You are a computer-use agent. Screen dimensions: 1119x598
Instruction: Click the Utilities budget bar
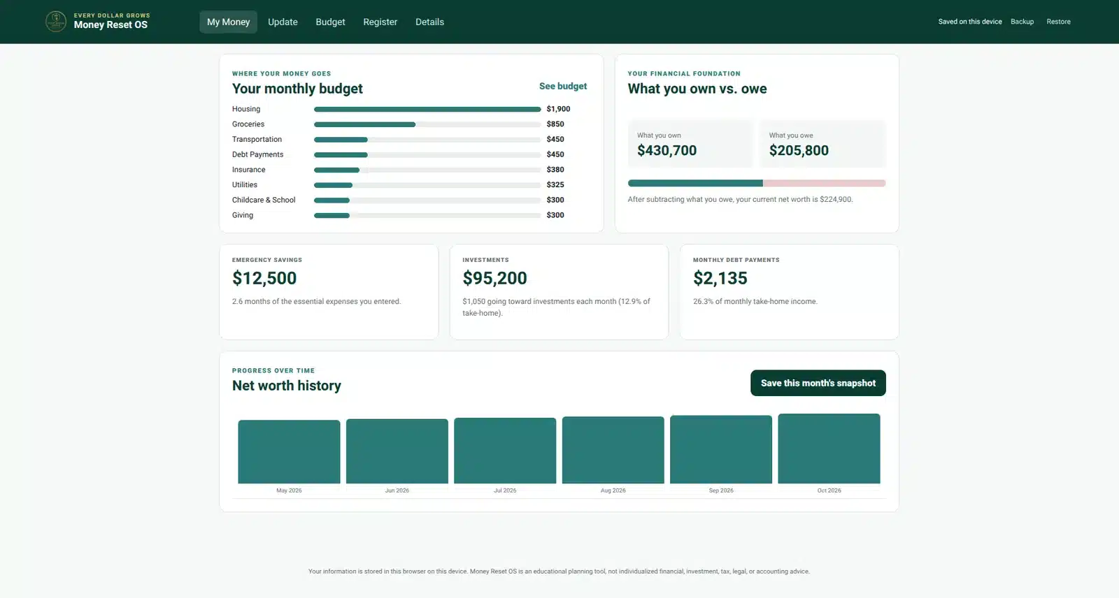pos(427,185)
